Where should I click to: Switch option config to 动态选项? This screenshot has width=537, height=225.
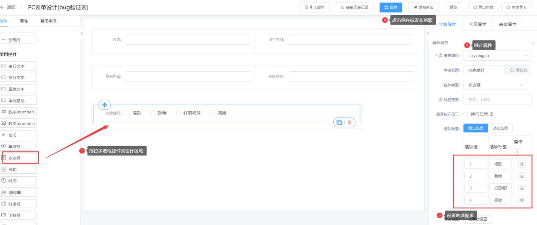point(500,128)
